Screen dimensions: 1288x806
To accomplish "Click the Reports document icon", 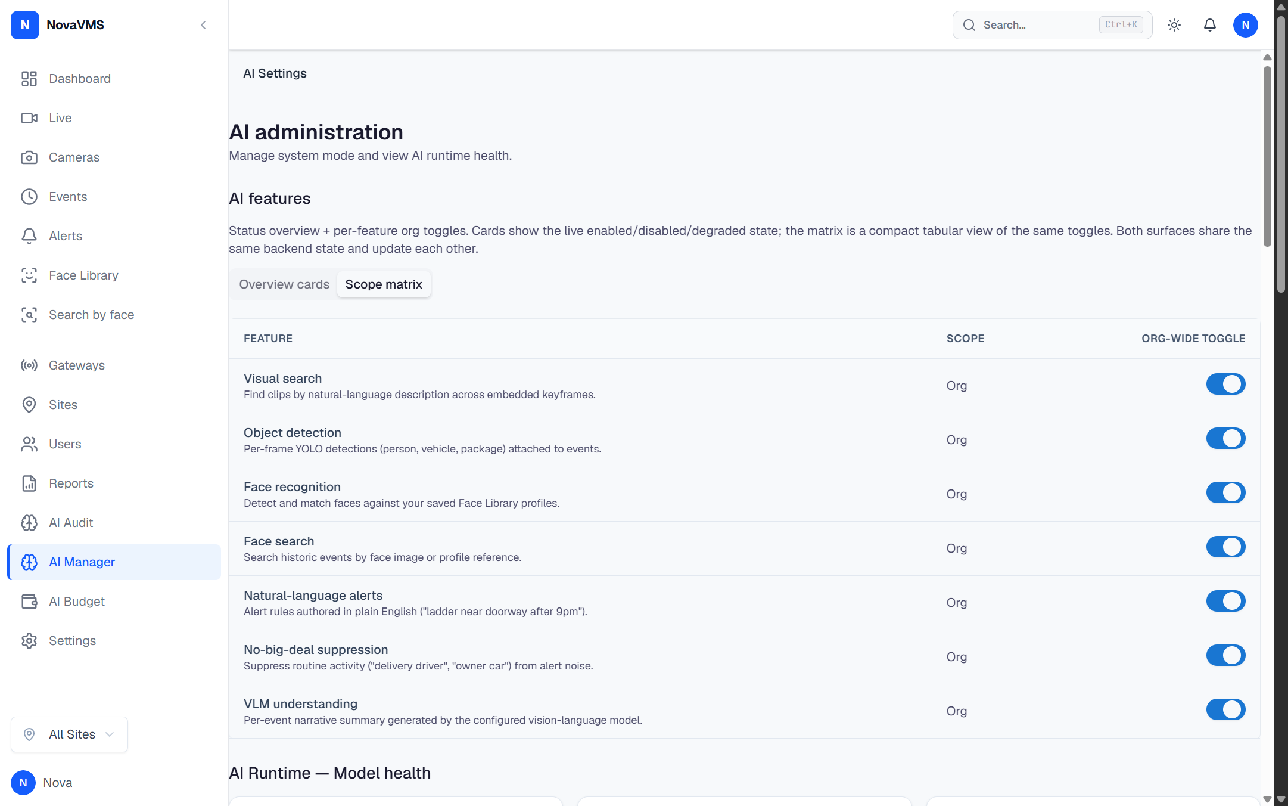I will 29,483.
